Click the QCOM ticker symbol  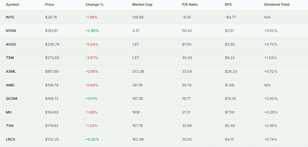click(12, 99)
